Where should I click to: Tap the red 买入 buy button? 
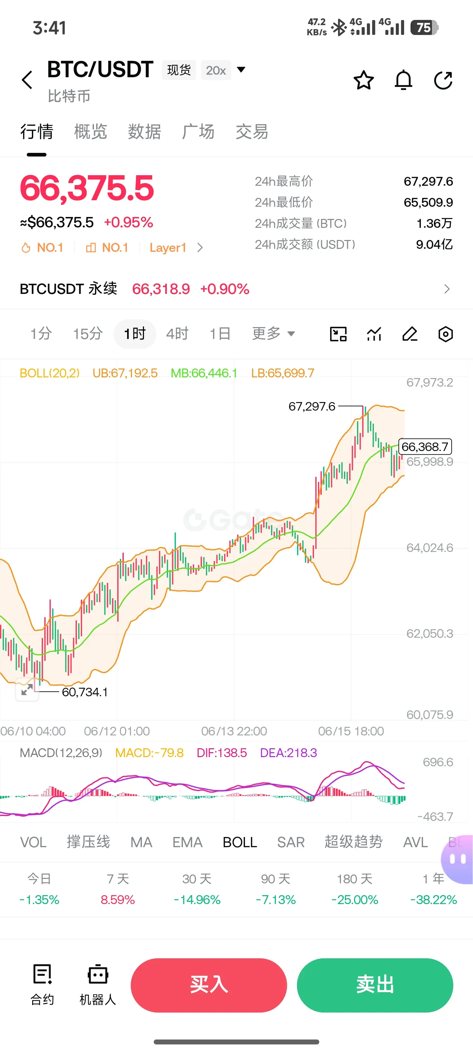(x=209, y=985)
